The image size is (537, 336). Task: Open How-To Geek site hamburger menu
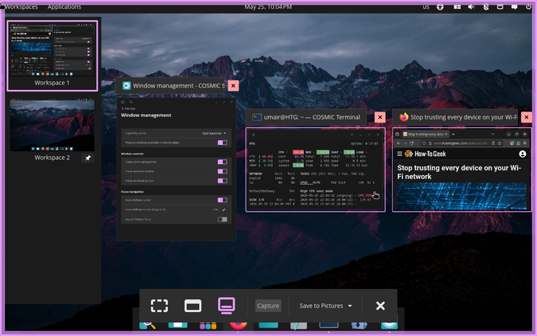399,154
